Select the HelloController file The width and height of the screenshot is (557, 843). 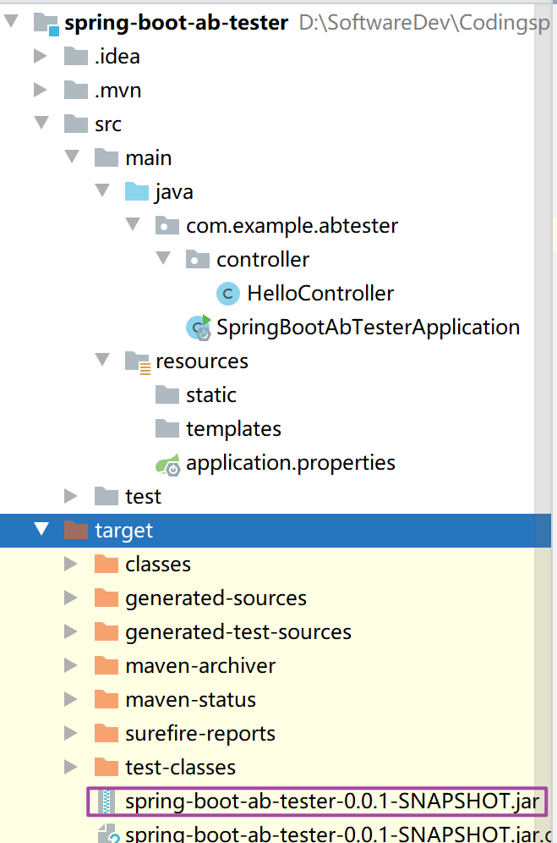[319, 294]
